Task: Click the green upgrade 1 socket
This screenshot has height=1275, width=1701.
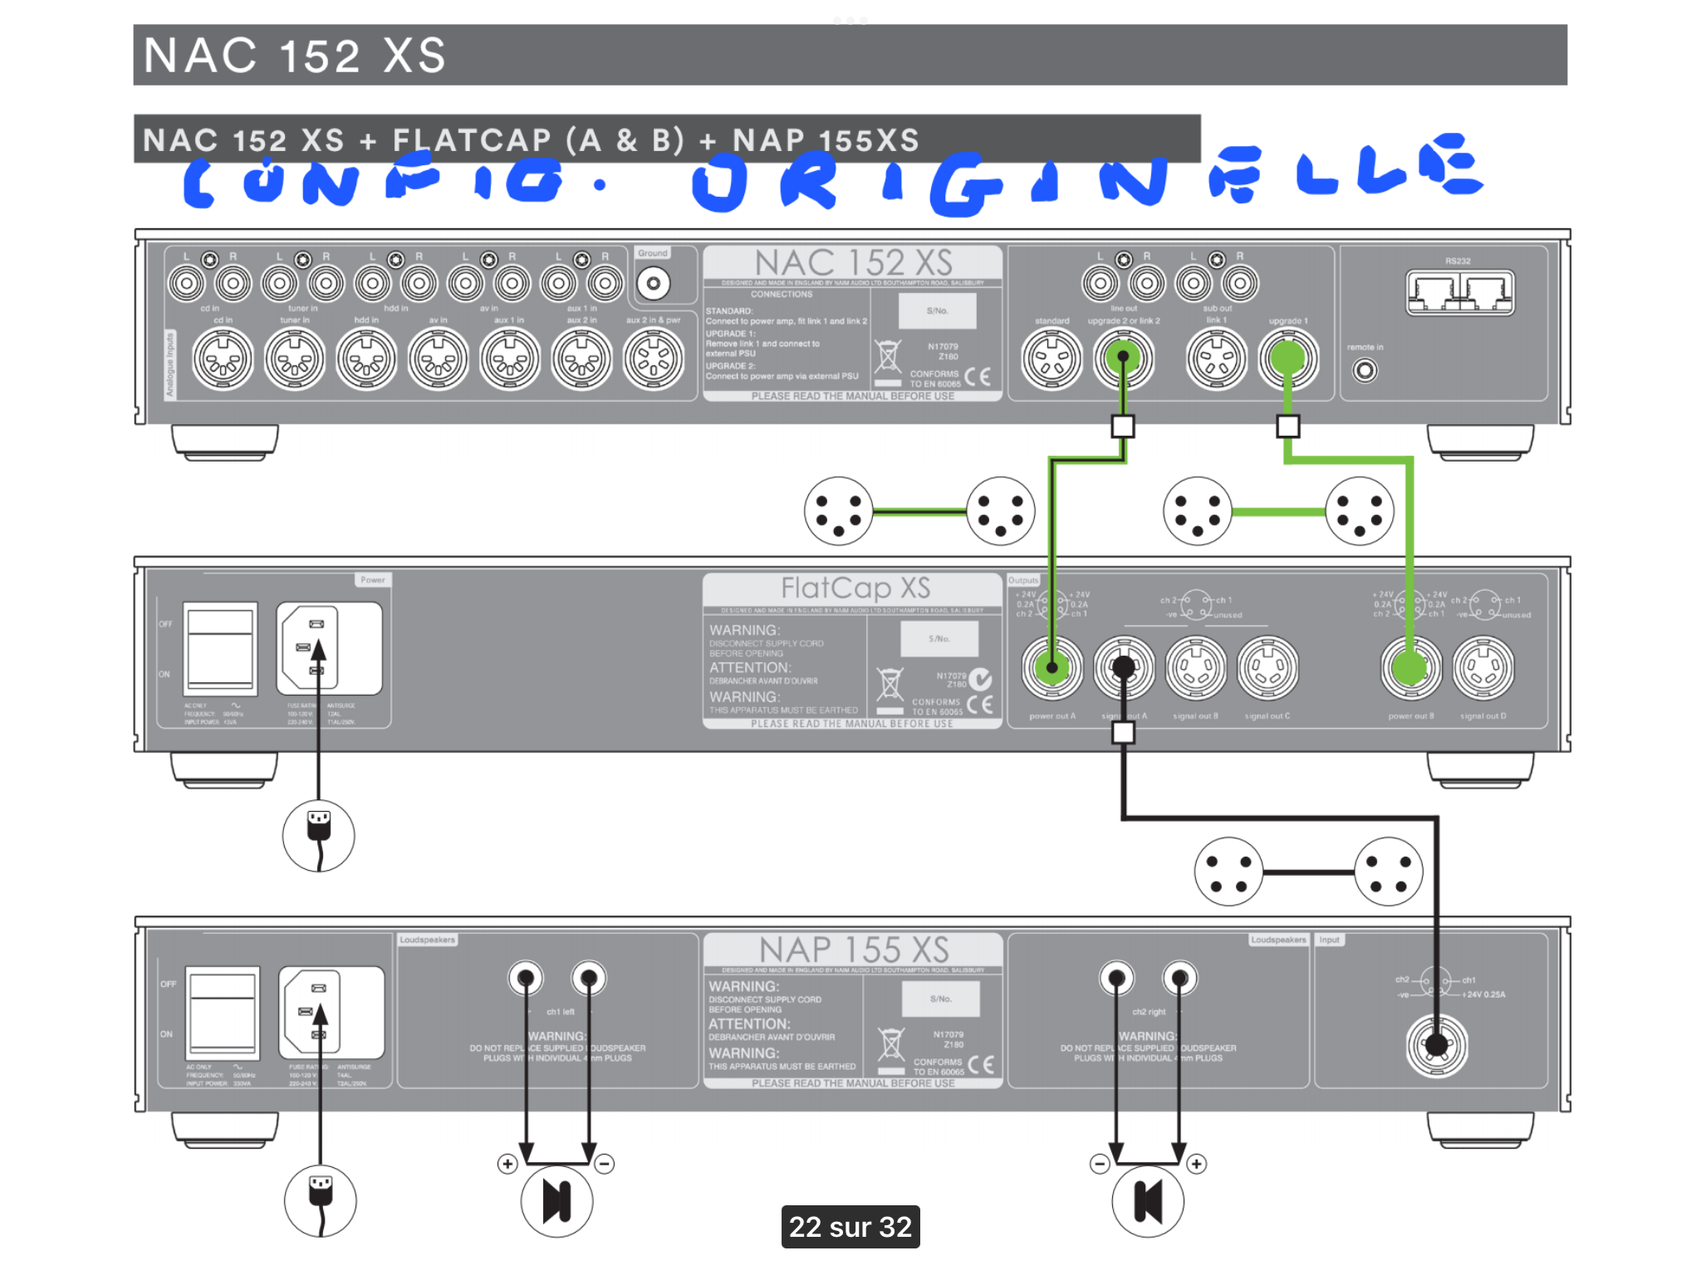Action: (1287, 359)
